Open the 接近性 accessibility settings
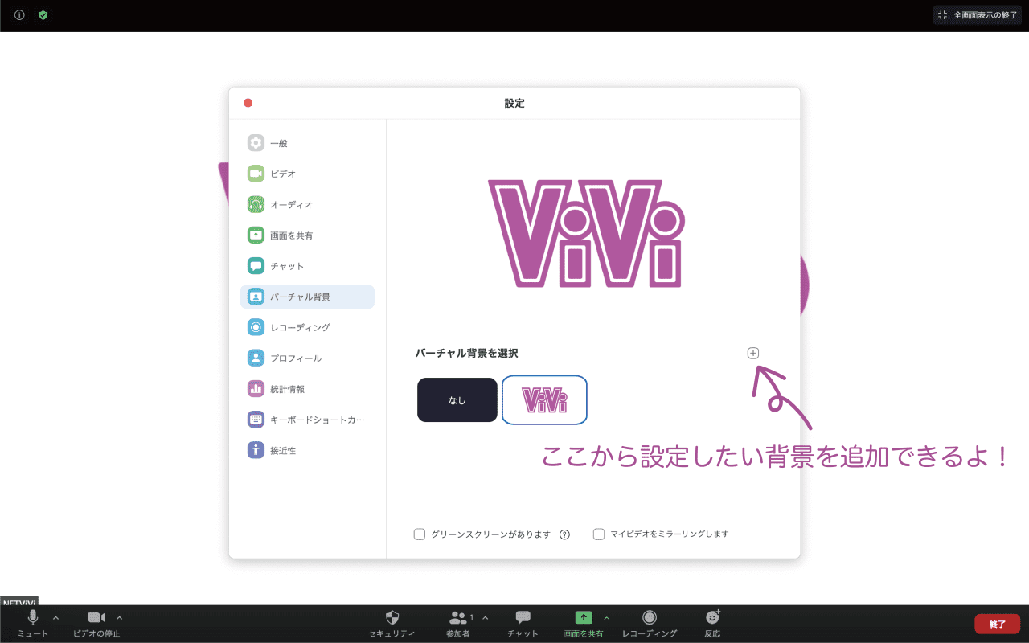Viewport: 1029px width, 643px height. pyautogui.click(x=307, y=450)
